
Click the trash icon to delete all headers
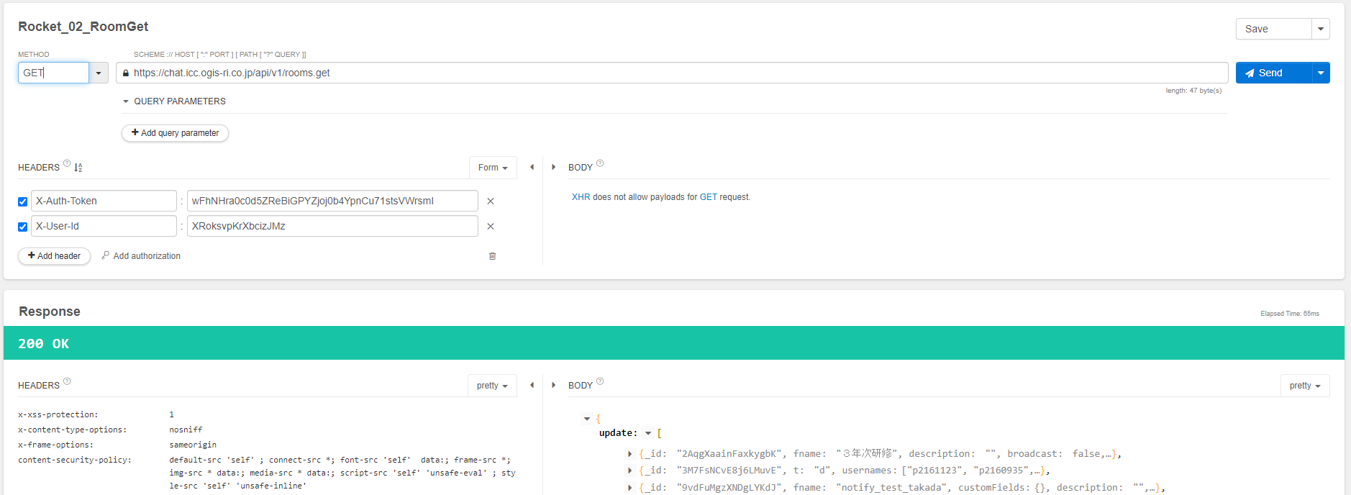pos(492,256)
